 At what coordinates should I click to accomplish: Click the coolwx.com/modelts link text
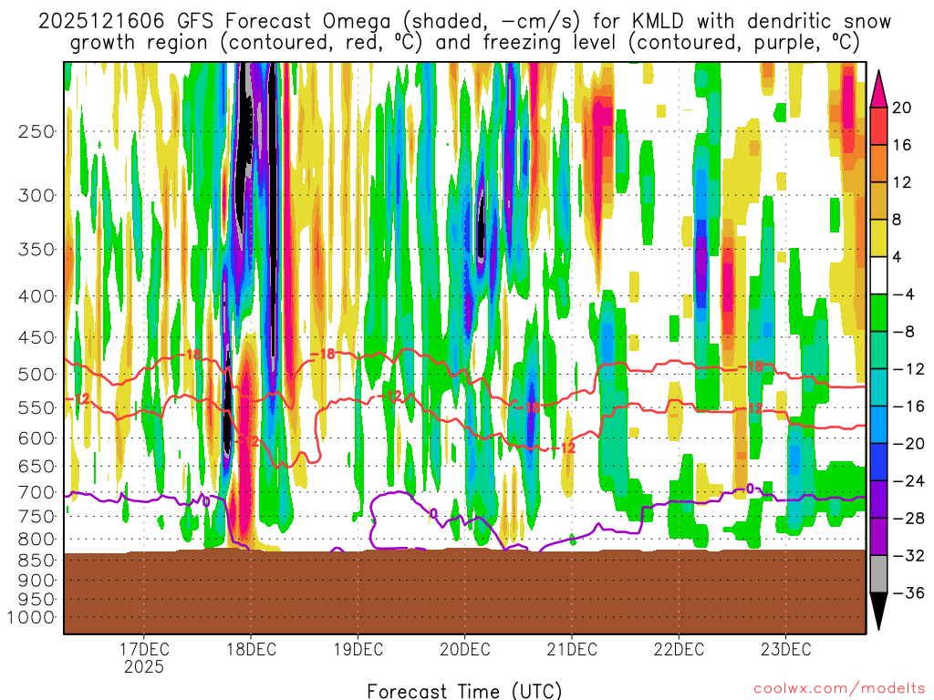tap(839, 689)
